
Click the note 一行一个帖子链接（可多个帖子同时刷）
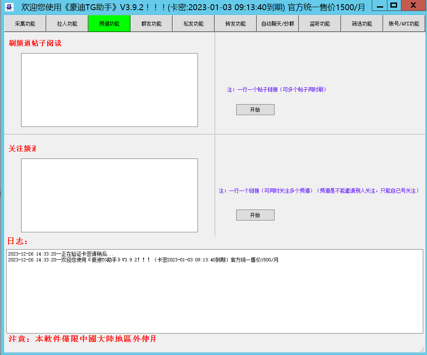277,89
